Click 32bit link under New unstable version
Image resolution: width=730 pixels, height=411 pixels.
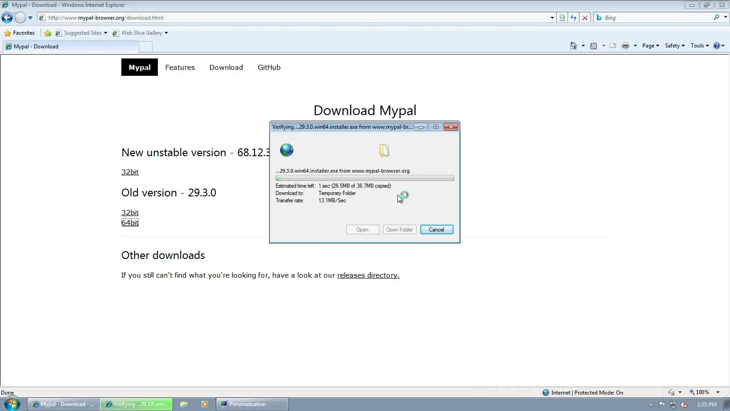pyautogui.click(x=130, y=172)
